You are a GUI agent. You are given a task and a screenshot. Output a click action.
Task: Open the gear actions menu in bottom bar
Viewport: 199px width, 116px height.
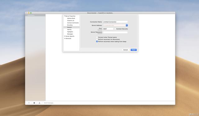[34, 103]
